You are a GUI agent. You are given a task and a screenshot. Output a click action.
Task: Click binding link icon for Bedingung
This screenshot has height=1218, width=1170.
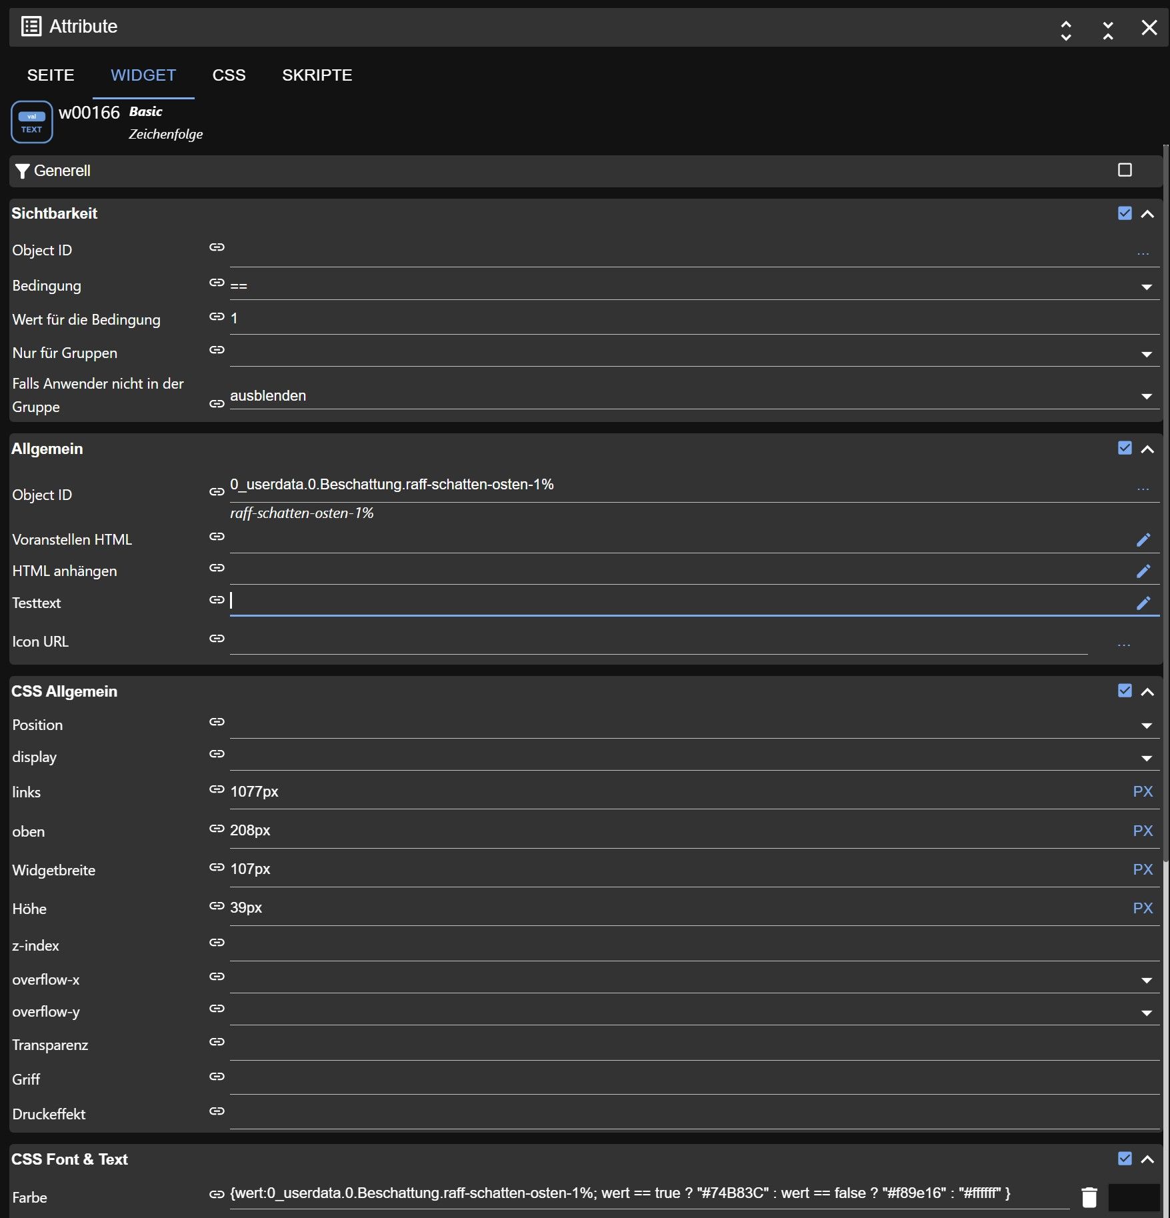point(217,283)
